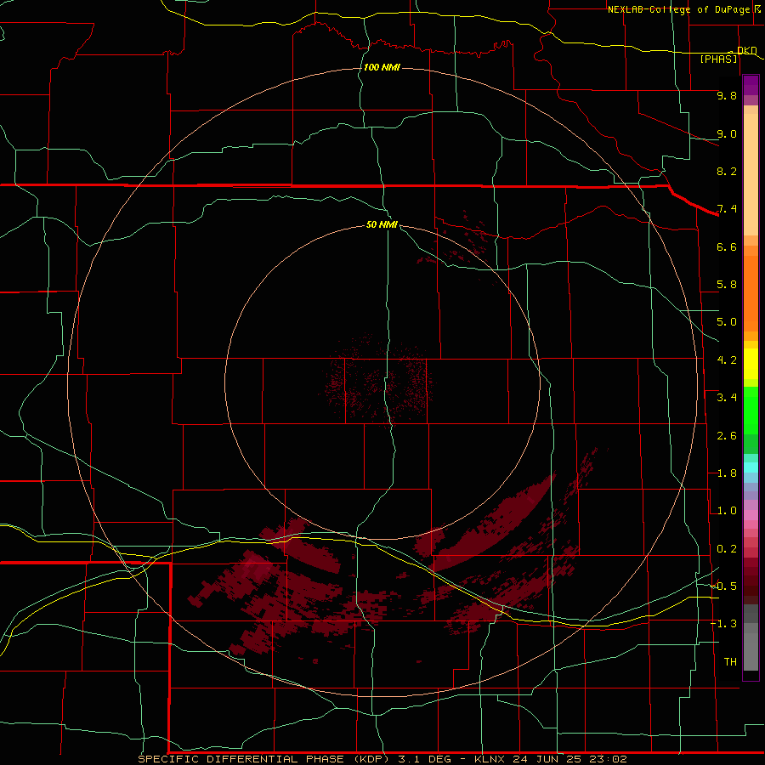Image resolution: width=765 pixels, height=765 pixels.
Task: Click the 9.0 color scale value
Action: pos(727,133)
